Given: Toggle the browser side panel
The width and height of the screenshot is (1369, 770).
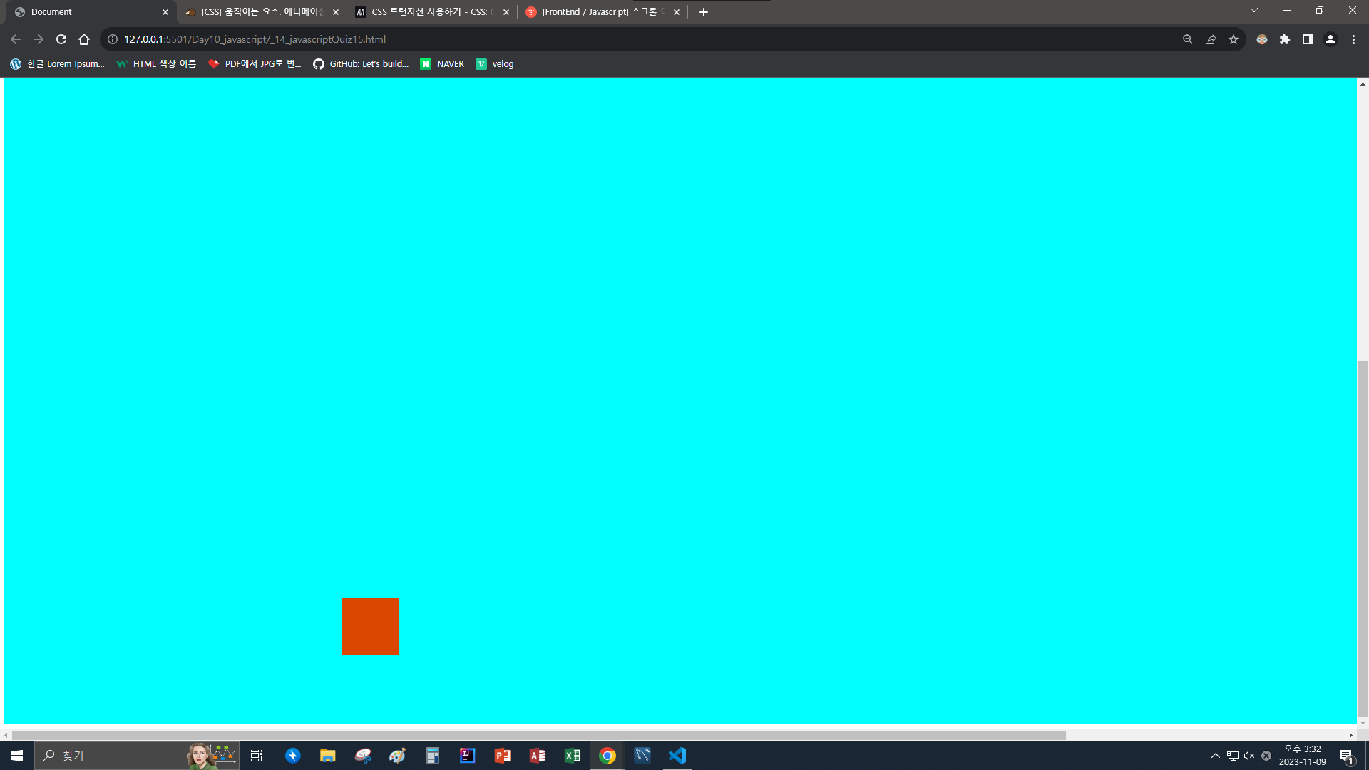Looking at the screenshot, I should [1307, 39].
